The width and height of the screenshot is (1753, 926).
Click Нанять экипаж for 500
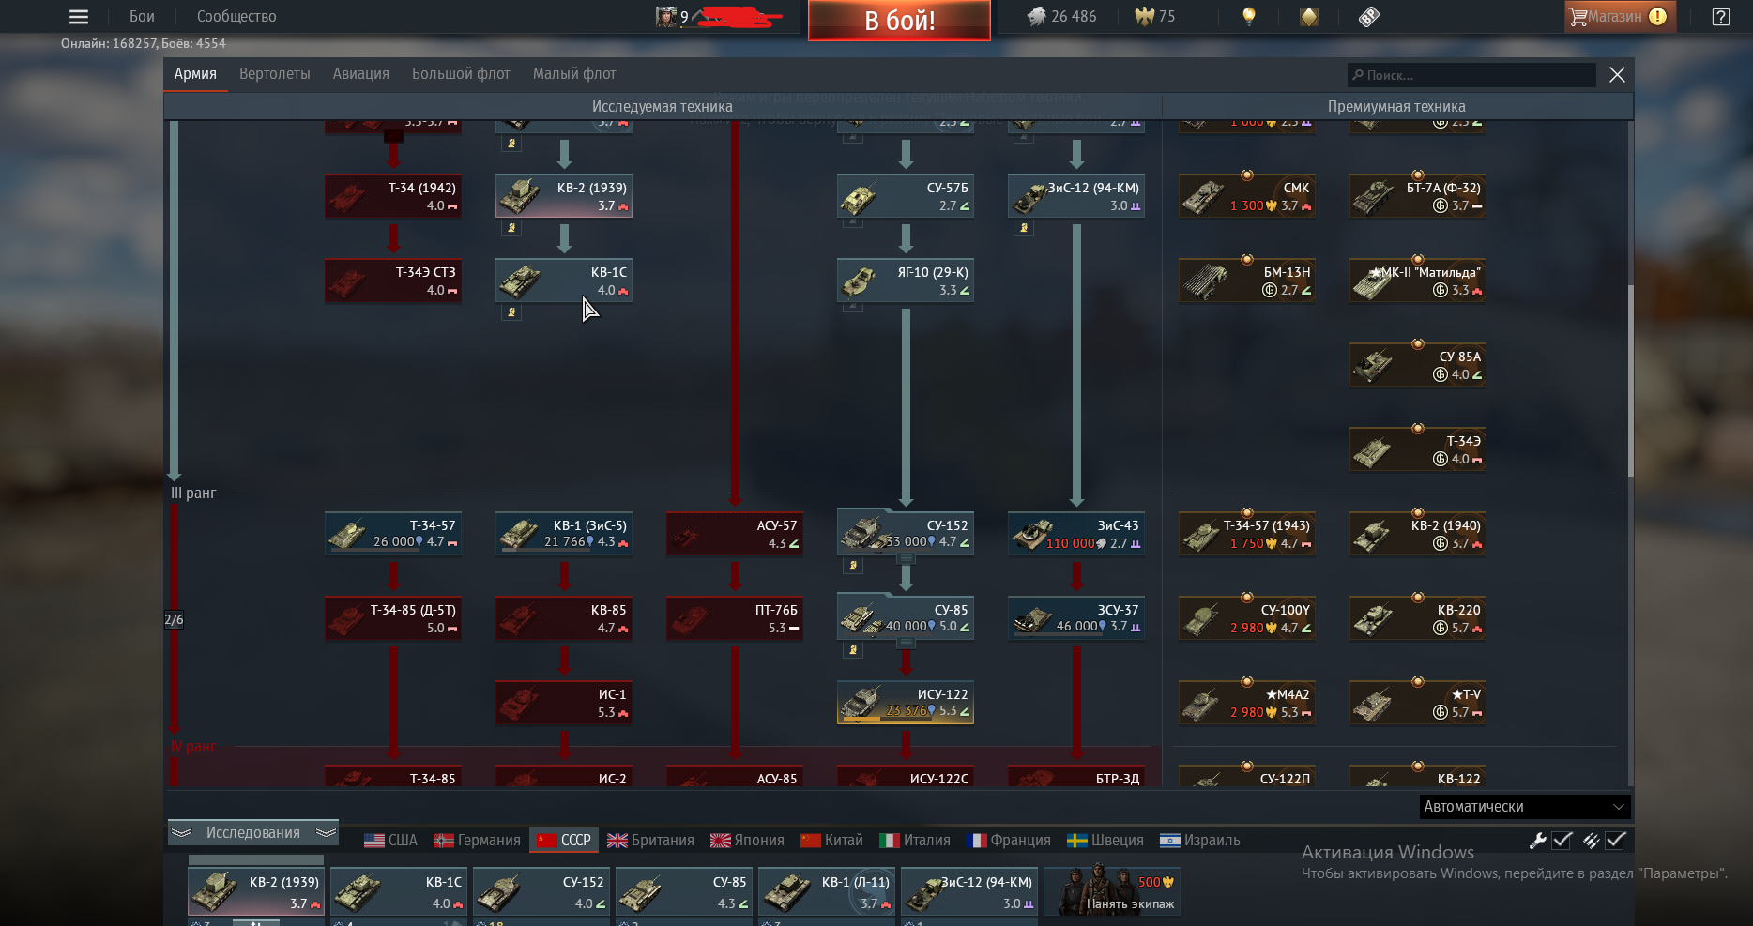1112,892
